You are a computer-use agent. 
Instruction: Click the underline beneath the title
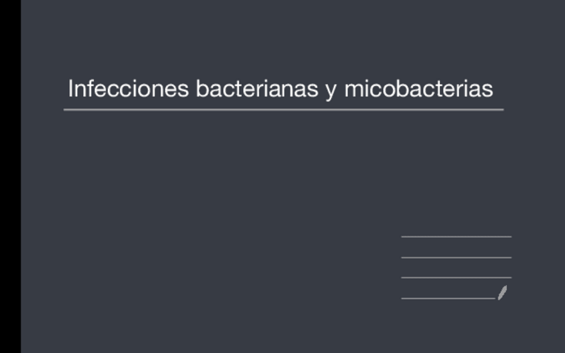pyautogui.click(x=283, y=109)
